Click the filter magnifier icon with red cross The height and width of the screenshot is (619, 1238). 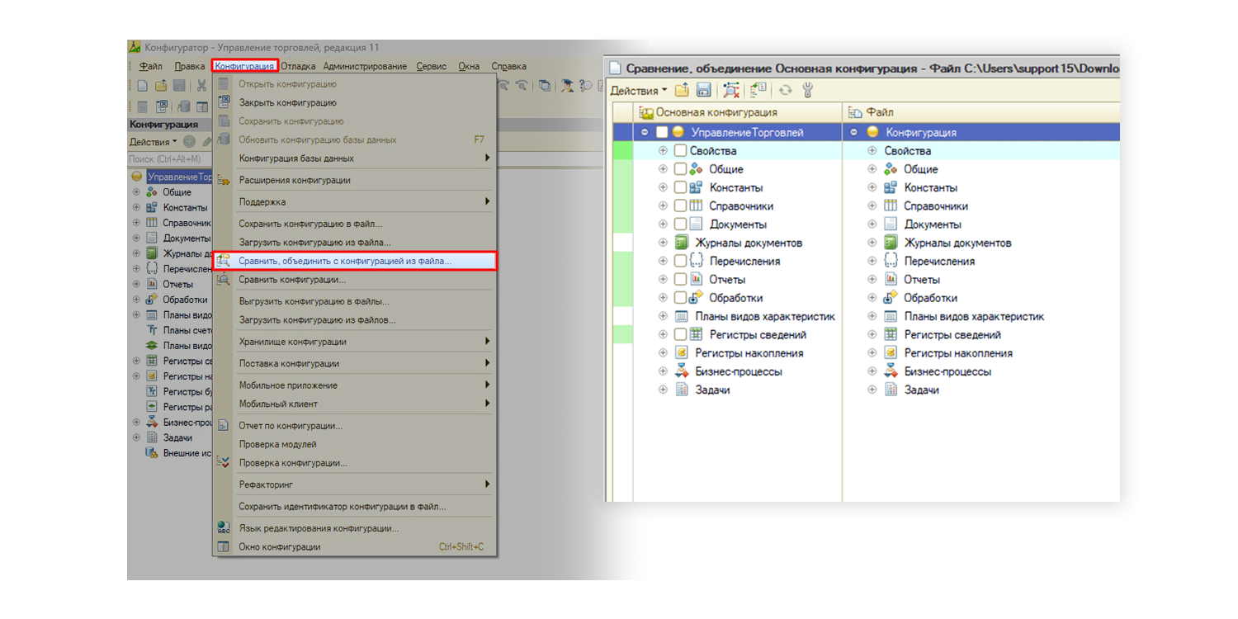click(730, 91)
